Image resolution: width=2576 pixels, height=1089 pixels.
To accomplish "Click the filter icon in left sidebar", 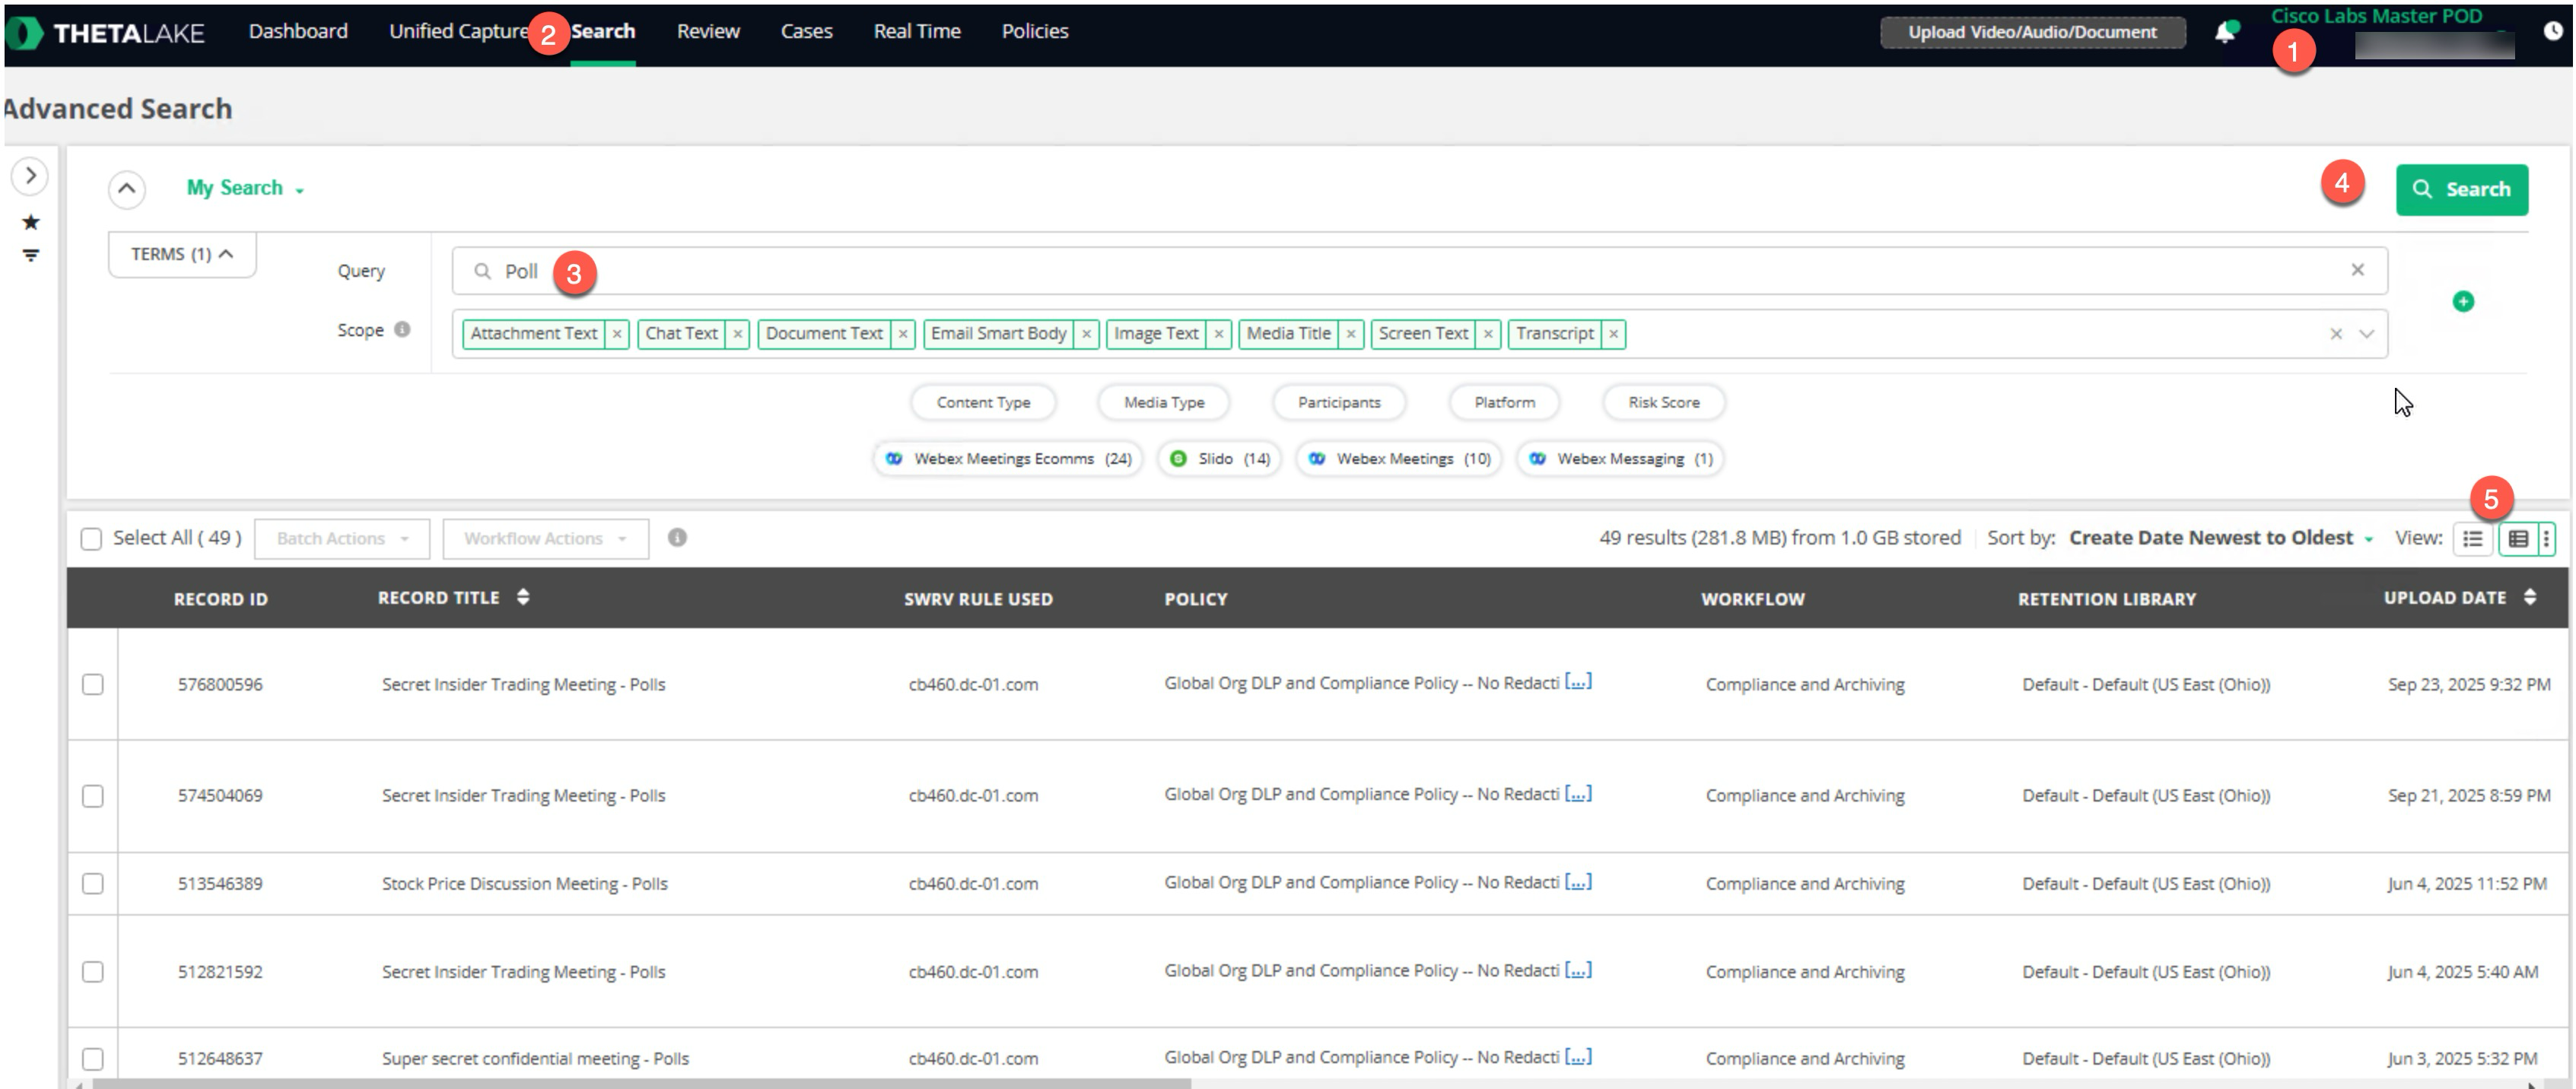I will point(31,256).
